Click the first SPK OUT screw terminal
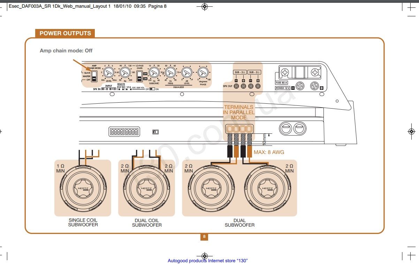The width and height of the screenshot is (419, 264). 236,86
